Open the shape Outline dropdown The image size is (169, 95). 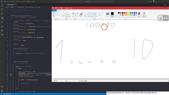click(x=101, y=13)
